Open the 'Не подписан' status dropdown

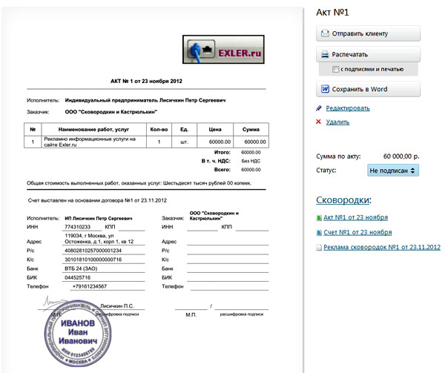tap(393, 170)
